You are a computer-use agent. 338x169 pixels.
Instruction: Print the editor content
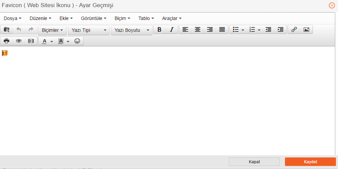pyautogui.click(x=6, y=41)
